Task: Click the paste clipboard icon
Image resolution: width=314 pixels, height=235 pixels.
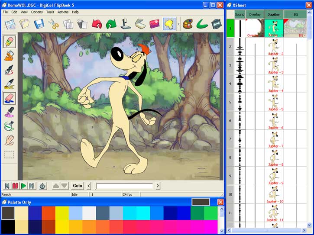Action: (82, 24)
